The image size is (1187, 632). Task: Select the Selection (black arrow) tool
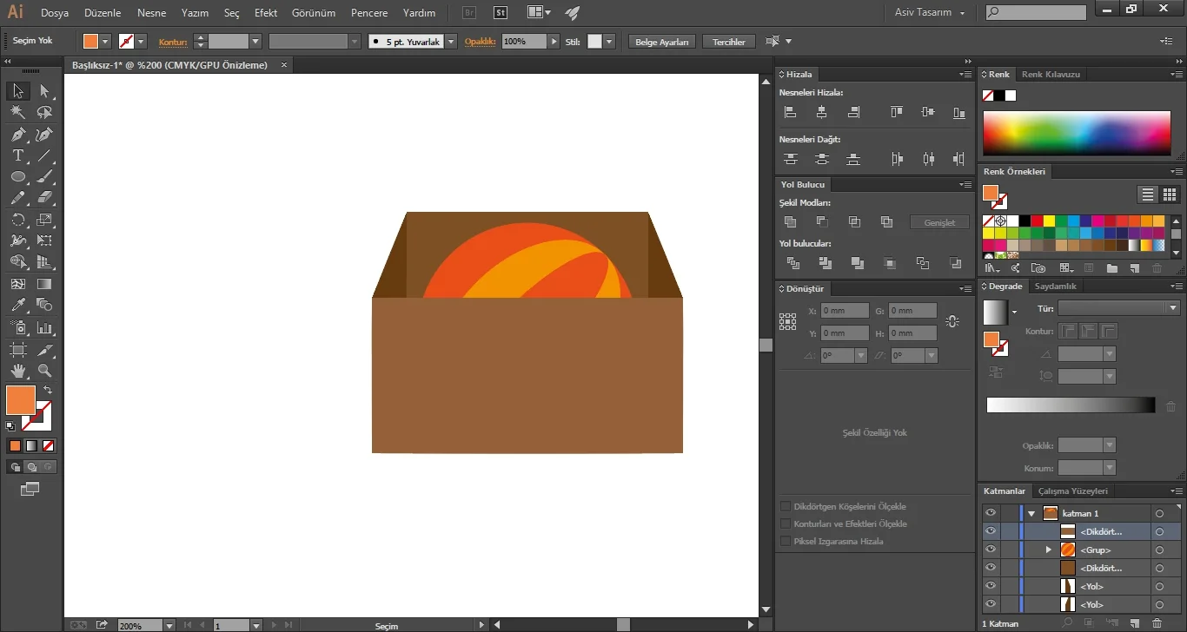17,91
